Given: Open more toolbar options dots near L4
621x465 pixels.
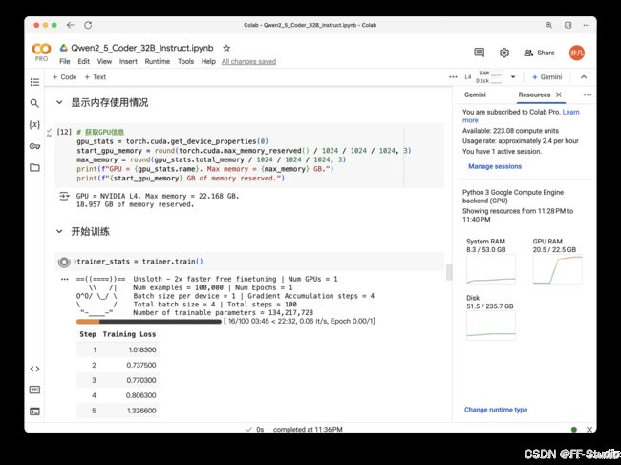Looking at the screenshot, I should pyautogui.click(x=453, y=77).
